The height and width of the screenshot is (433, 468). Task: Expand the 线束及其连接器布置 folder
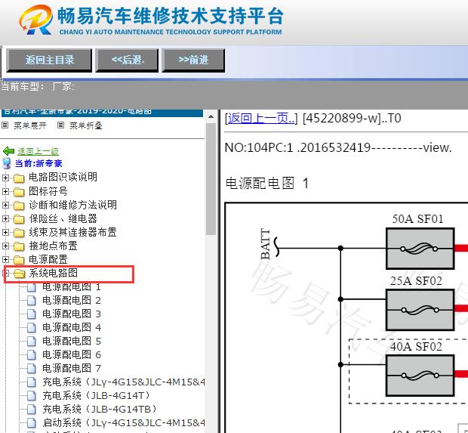click(x=5, y=232)
